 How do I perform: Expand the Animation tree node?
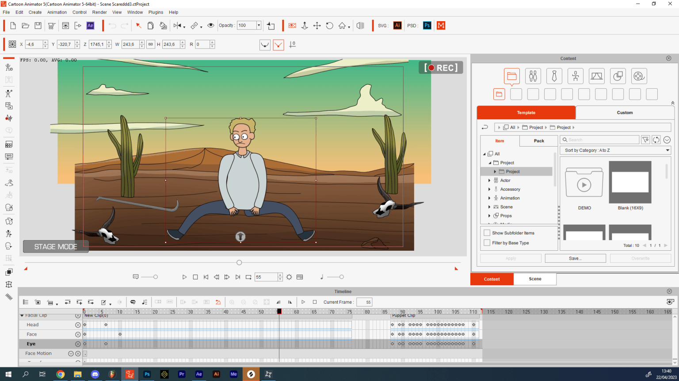click(x=489, y=198)
